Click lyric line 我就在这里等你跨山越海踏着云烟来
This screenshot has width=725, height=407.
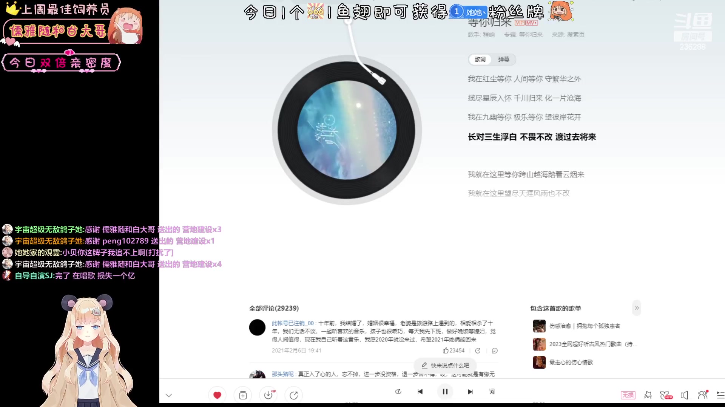point(526,174)
